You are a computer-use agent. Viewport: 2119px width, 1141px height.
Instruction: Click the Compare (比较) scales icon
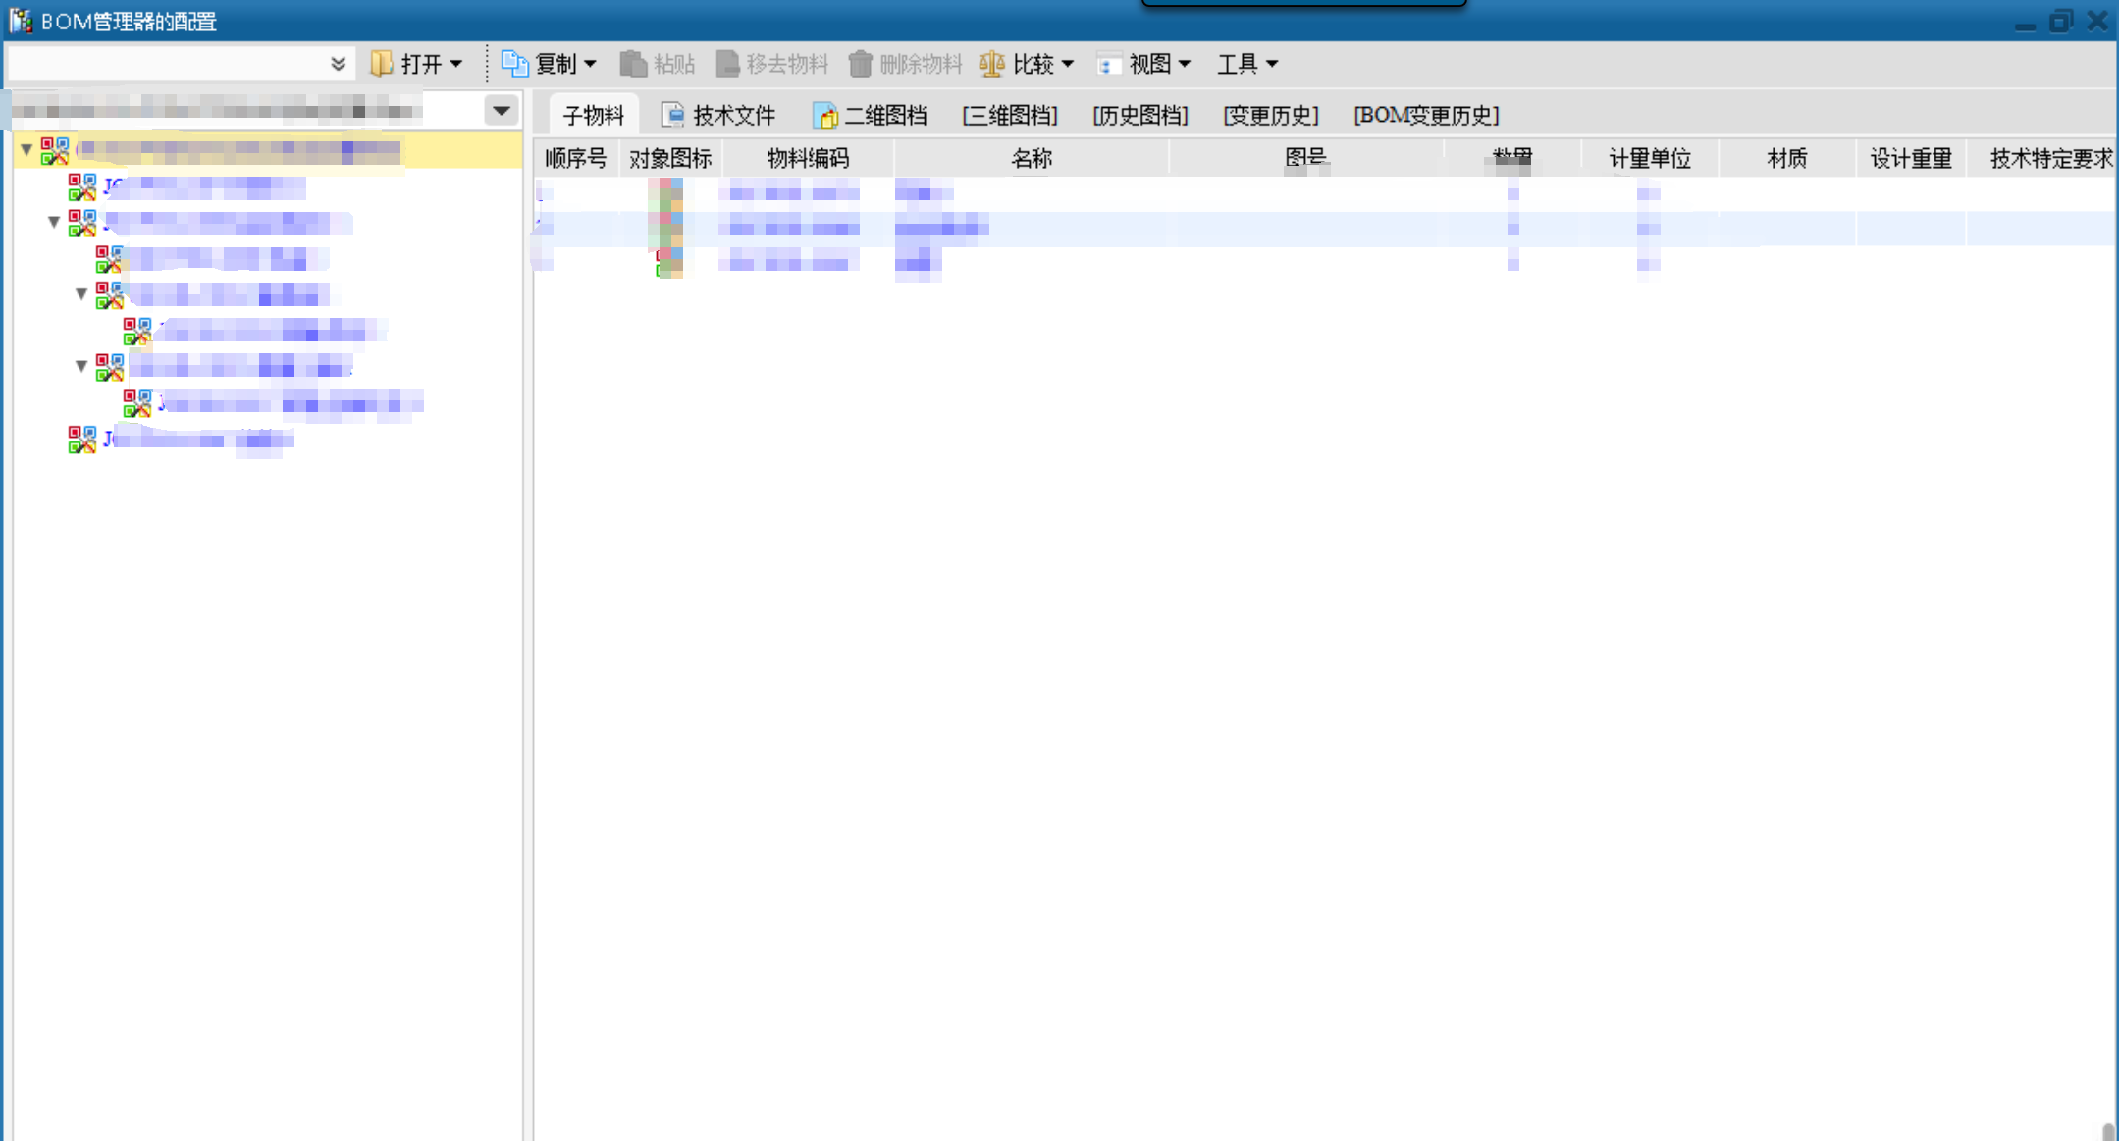point(991,64)
